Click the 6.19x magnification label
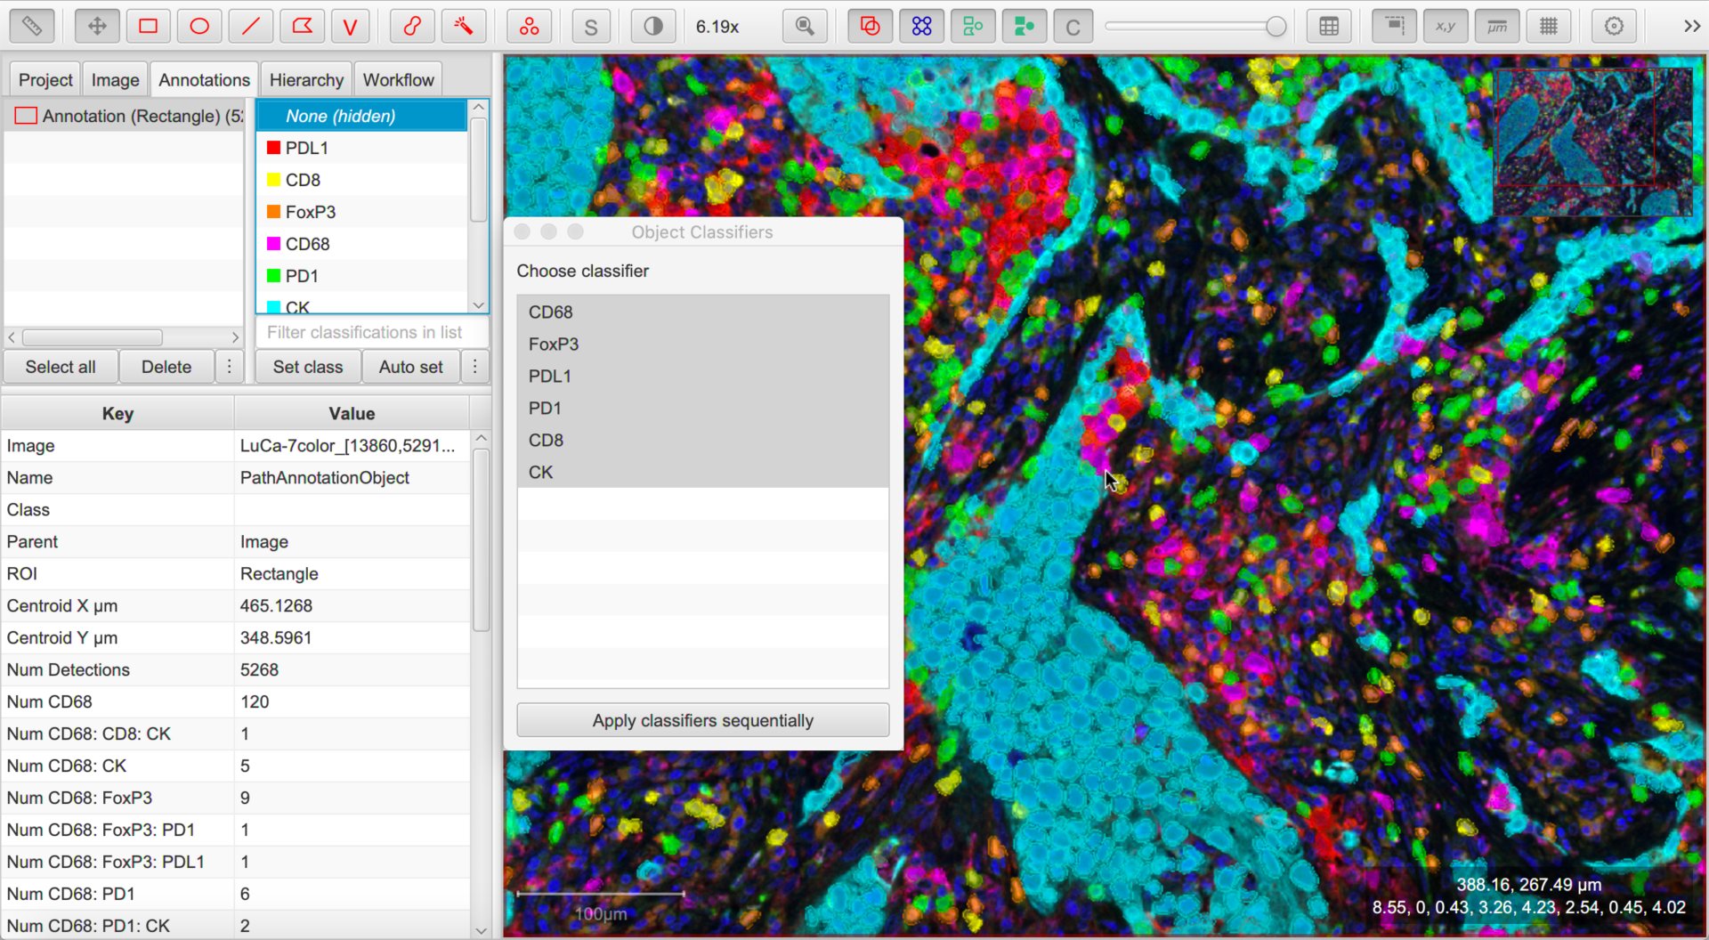The height and width of the screenshot is (940, 1709). (717, 27)
